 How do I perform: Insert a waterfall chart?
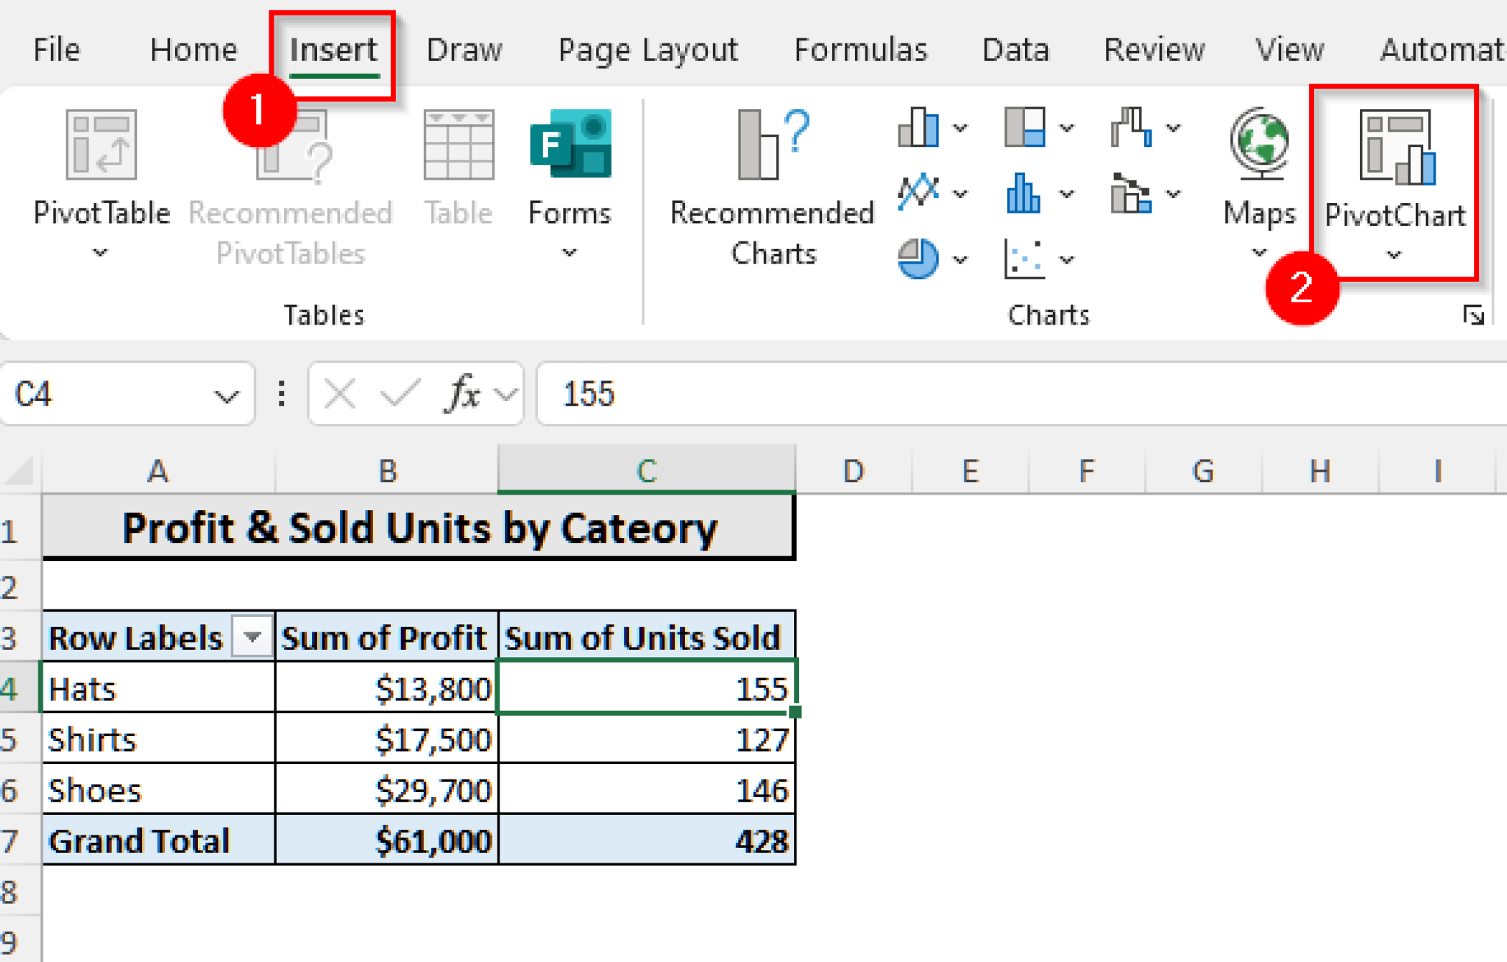click(1133, 127)
